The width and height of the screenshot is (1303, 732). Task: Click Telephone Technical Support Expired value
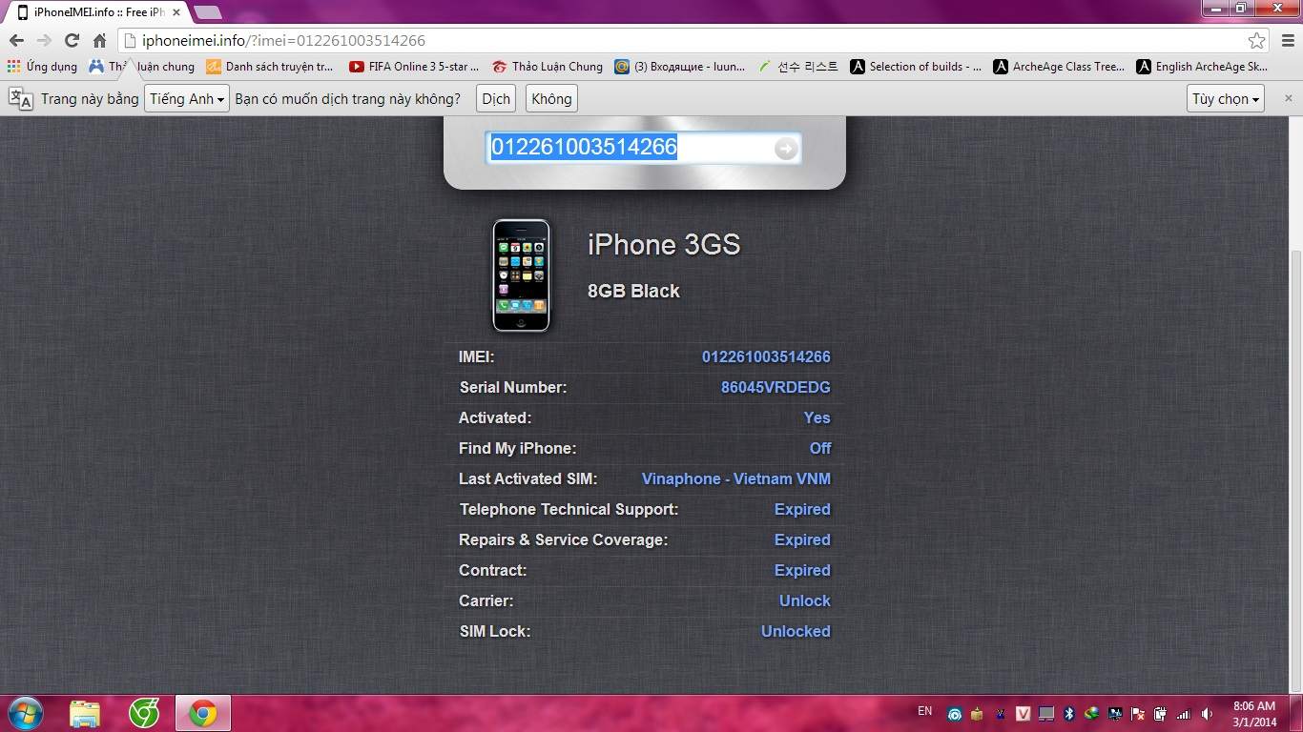click(802, 509)
